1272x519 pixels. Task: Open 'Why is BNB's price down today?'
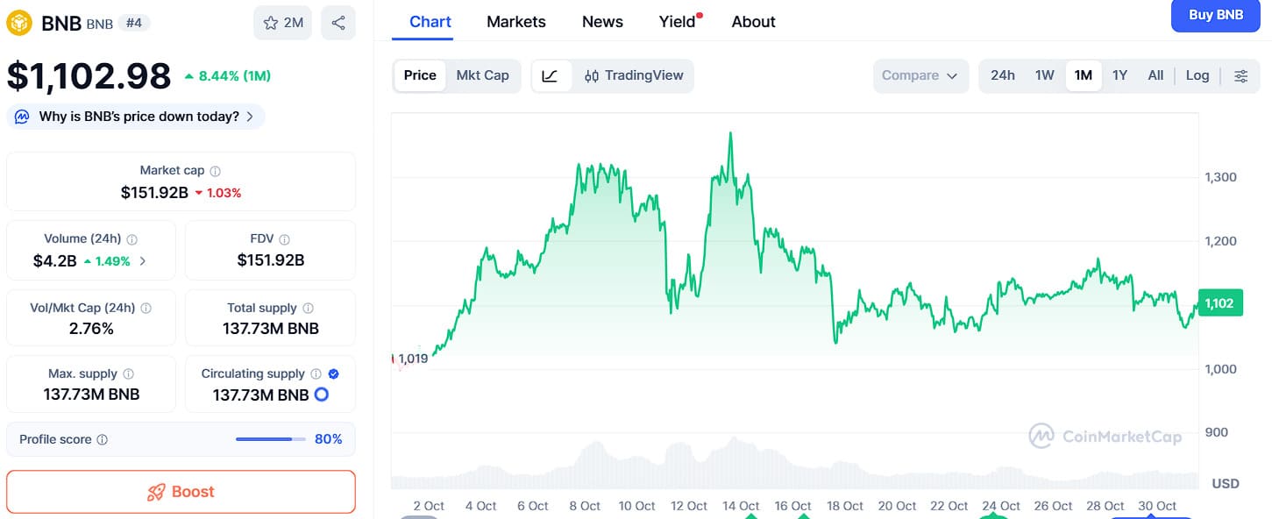(x=139, y=117)
